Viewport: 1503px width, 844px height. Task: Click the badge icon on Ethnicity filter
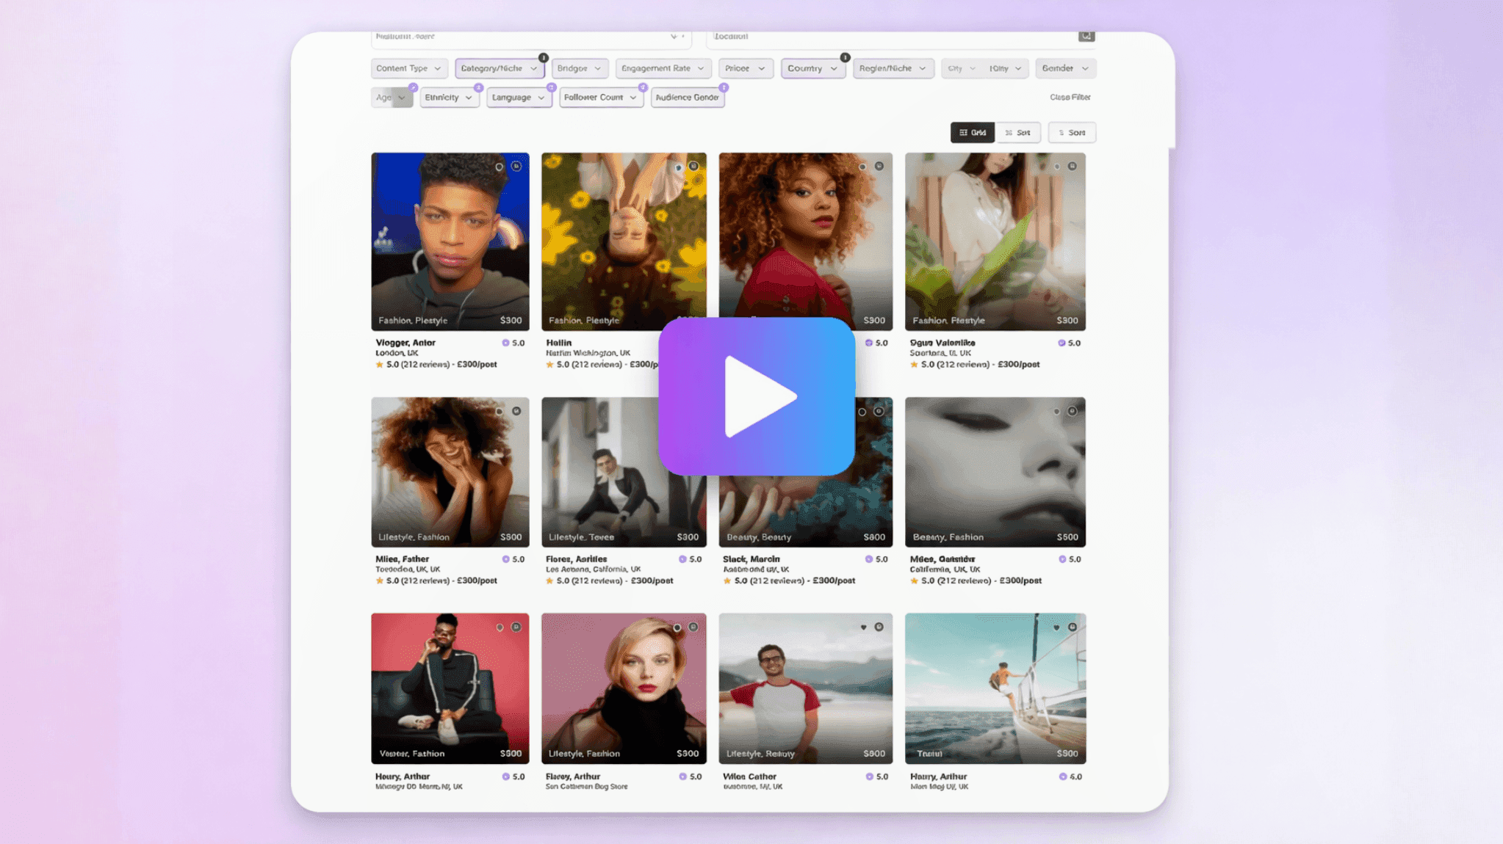[478, 87]
